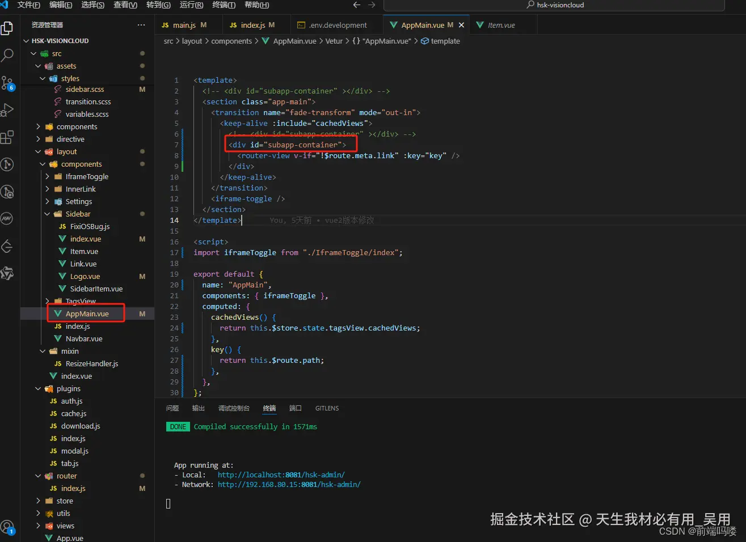Select AppMain.vue in the explorer tree
746x542 pixels.
(87, 314)
